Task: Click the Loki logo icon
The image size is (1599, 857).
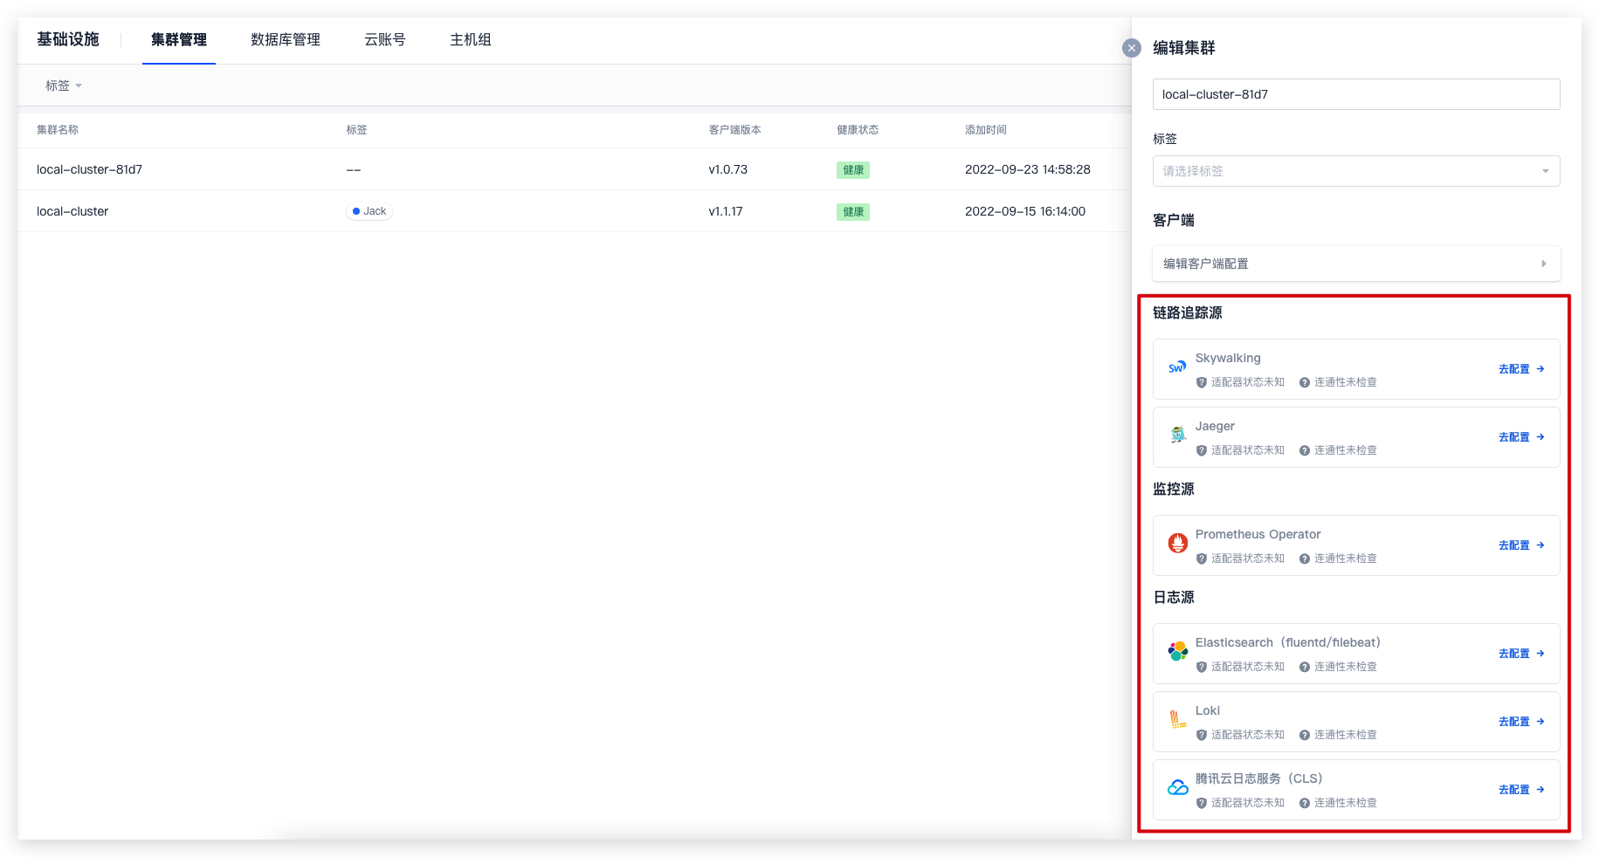Action: point(1178,720)
